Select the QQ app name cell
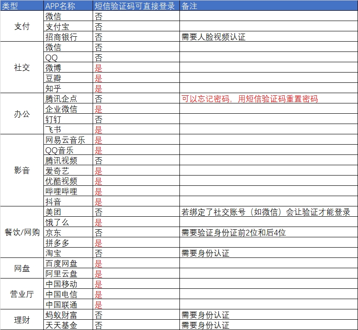This screenshot has width=358, height=330. (68, 57)
